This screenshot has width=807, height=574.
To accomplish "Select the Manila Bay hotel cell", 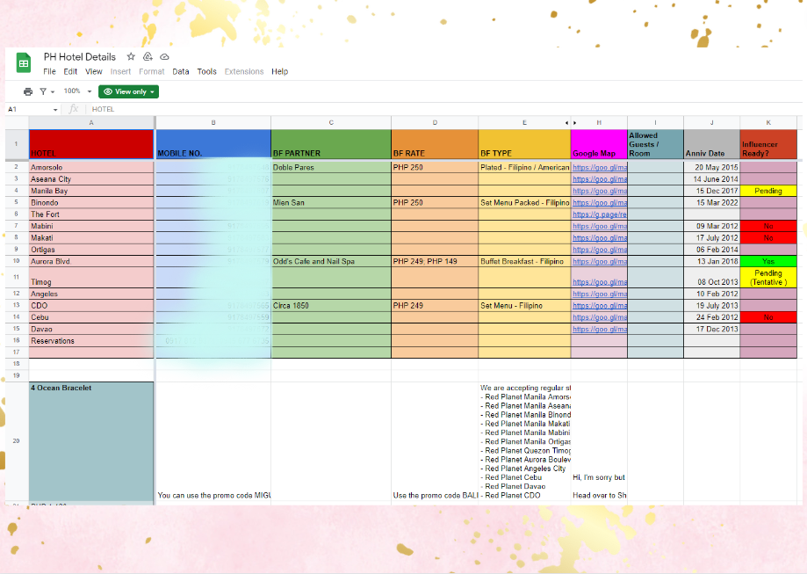I will pyautogui.click(x=91, y=191).
